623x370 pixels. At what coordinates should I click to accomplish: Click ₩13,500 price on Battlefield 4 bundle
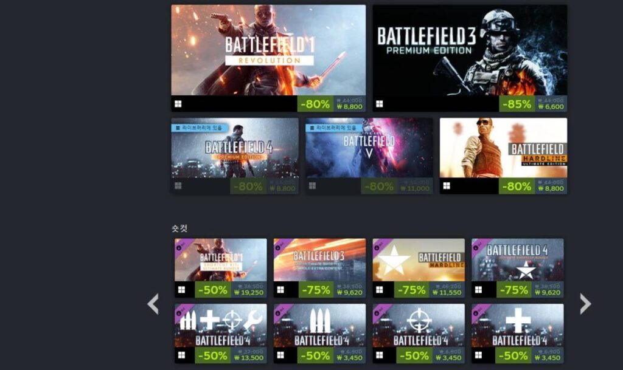249,358
